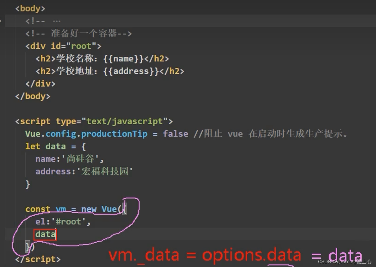Viewport: 376px width, 267px height.
Task: Click the opening <body> tag
Action: click(30, 9)
